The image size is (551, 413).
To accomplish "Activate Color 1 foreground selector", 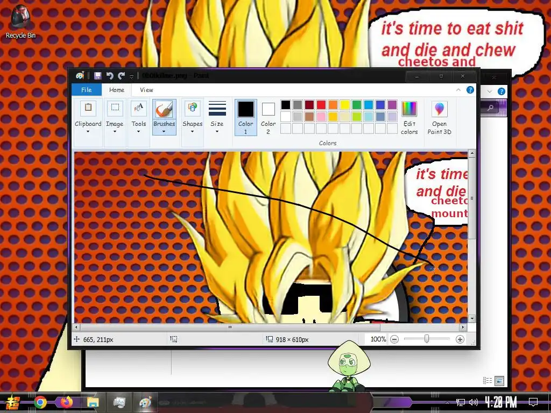I will (245, 117).
